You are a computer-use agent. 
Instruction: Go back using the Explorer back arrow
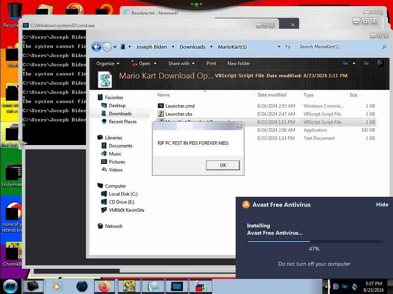[96, 47]
